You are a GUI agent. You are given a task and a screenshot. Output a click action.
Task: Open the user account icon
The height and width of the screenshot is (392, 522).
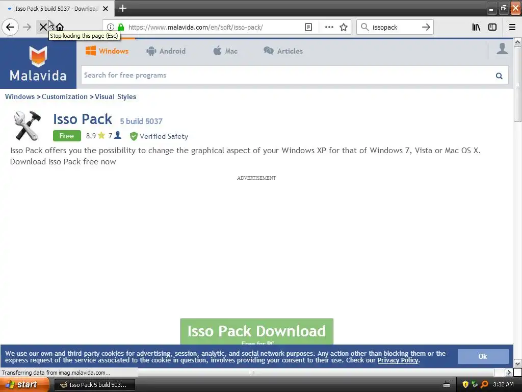click(502, 48)
